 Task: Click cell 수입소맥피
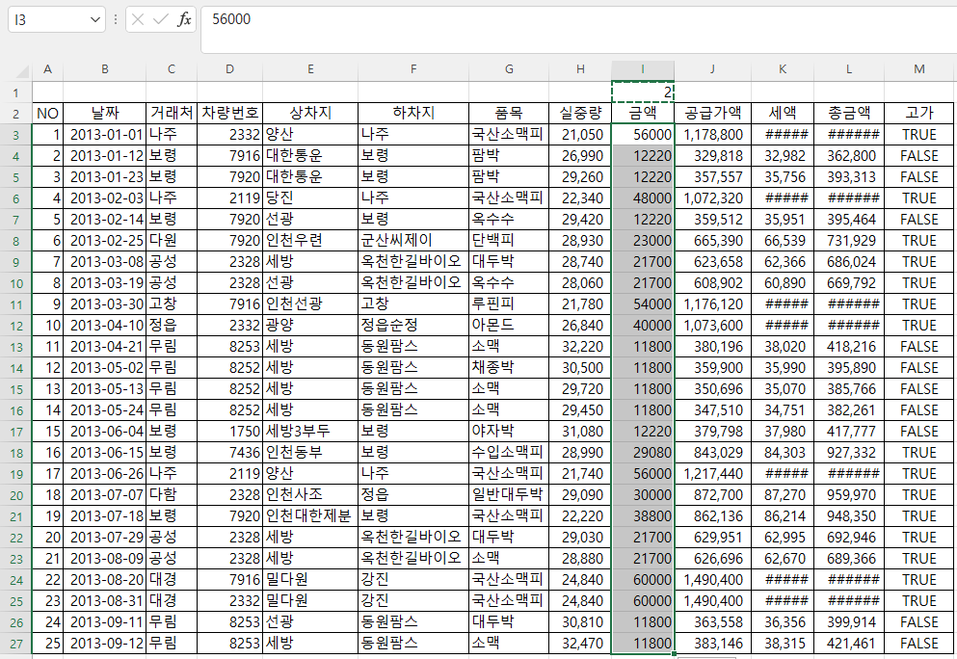click(x=509, y=452)
